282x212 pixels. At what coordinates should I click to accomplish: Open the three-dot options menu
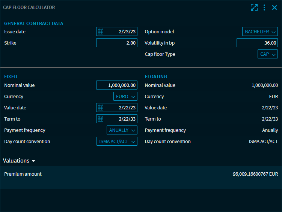[264, 7]
